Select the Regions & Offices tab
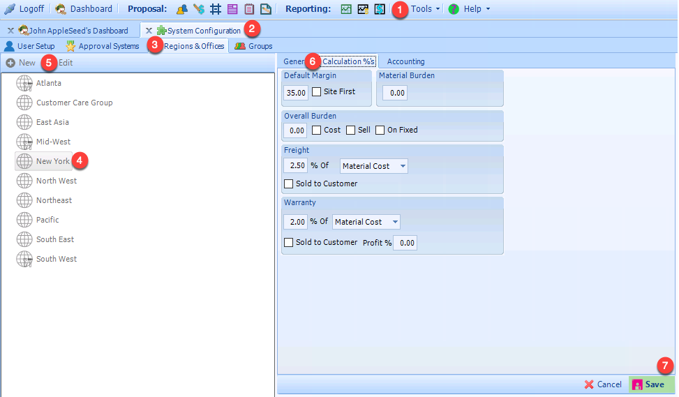This screenshot has height=397, width=679. coord(194,46)
